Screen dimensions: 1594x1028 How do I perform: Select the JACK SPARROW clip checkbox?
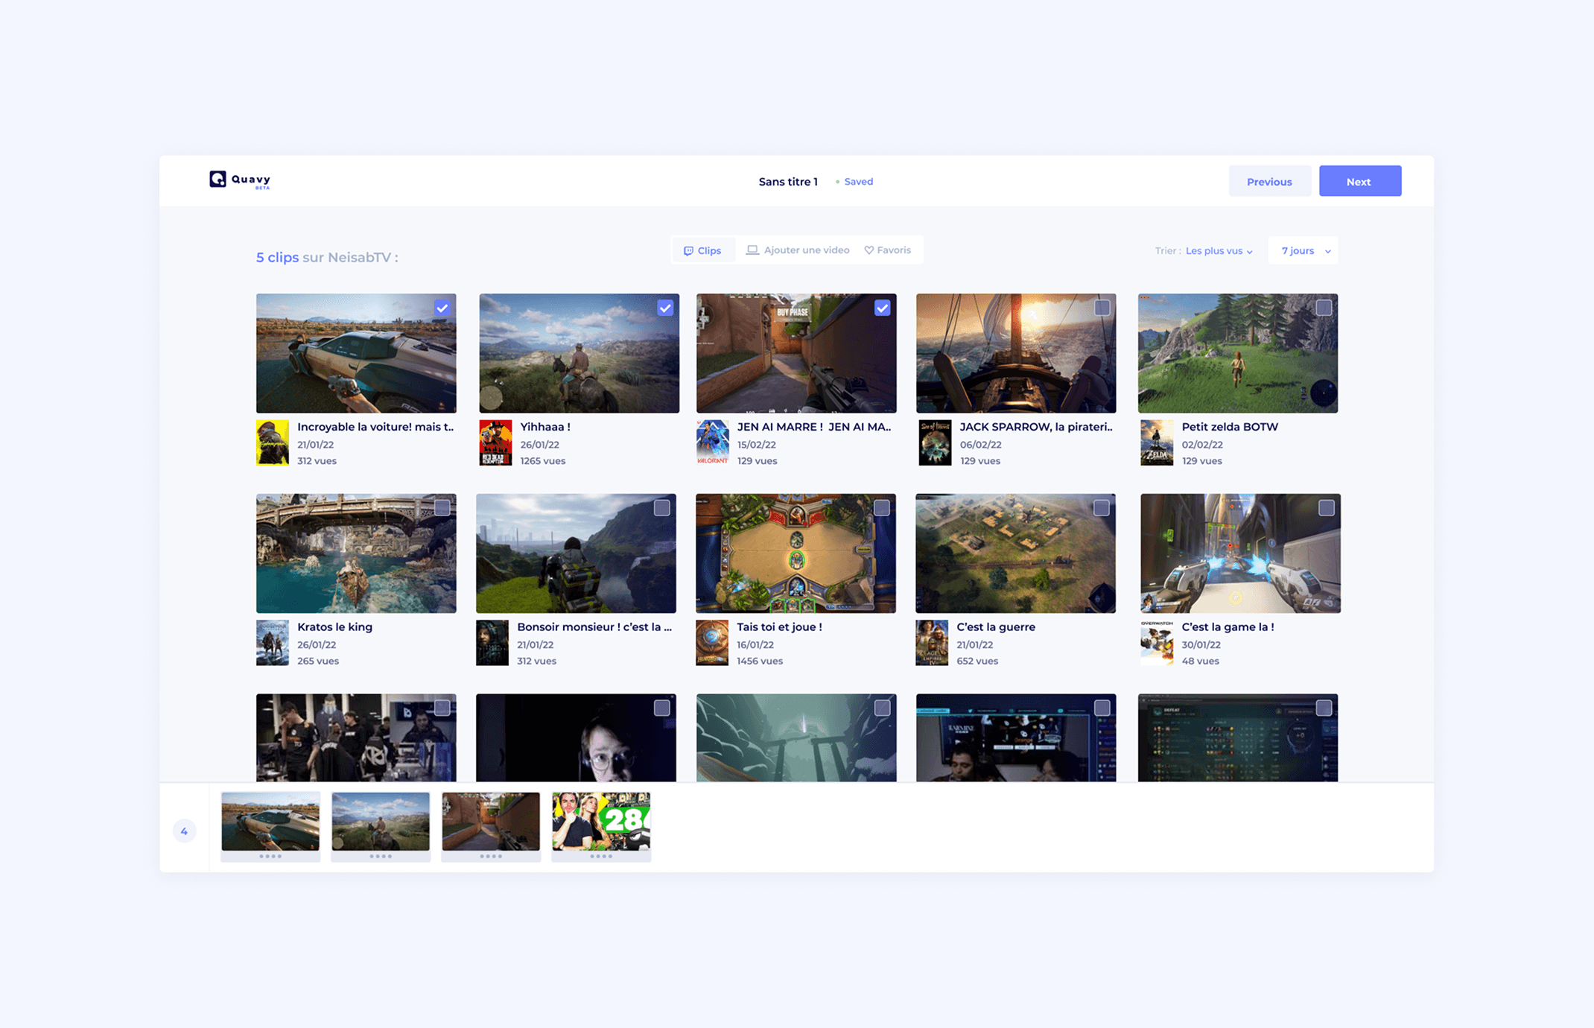coord(1102,308)
